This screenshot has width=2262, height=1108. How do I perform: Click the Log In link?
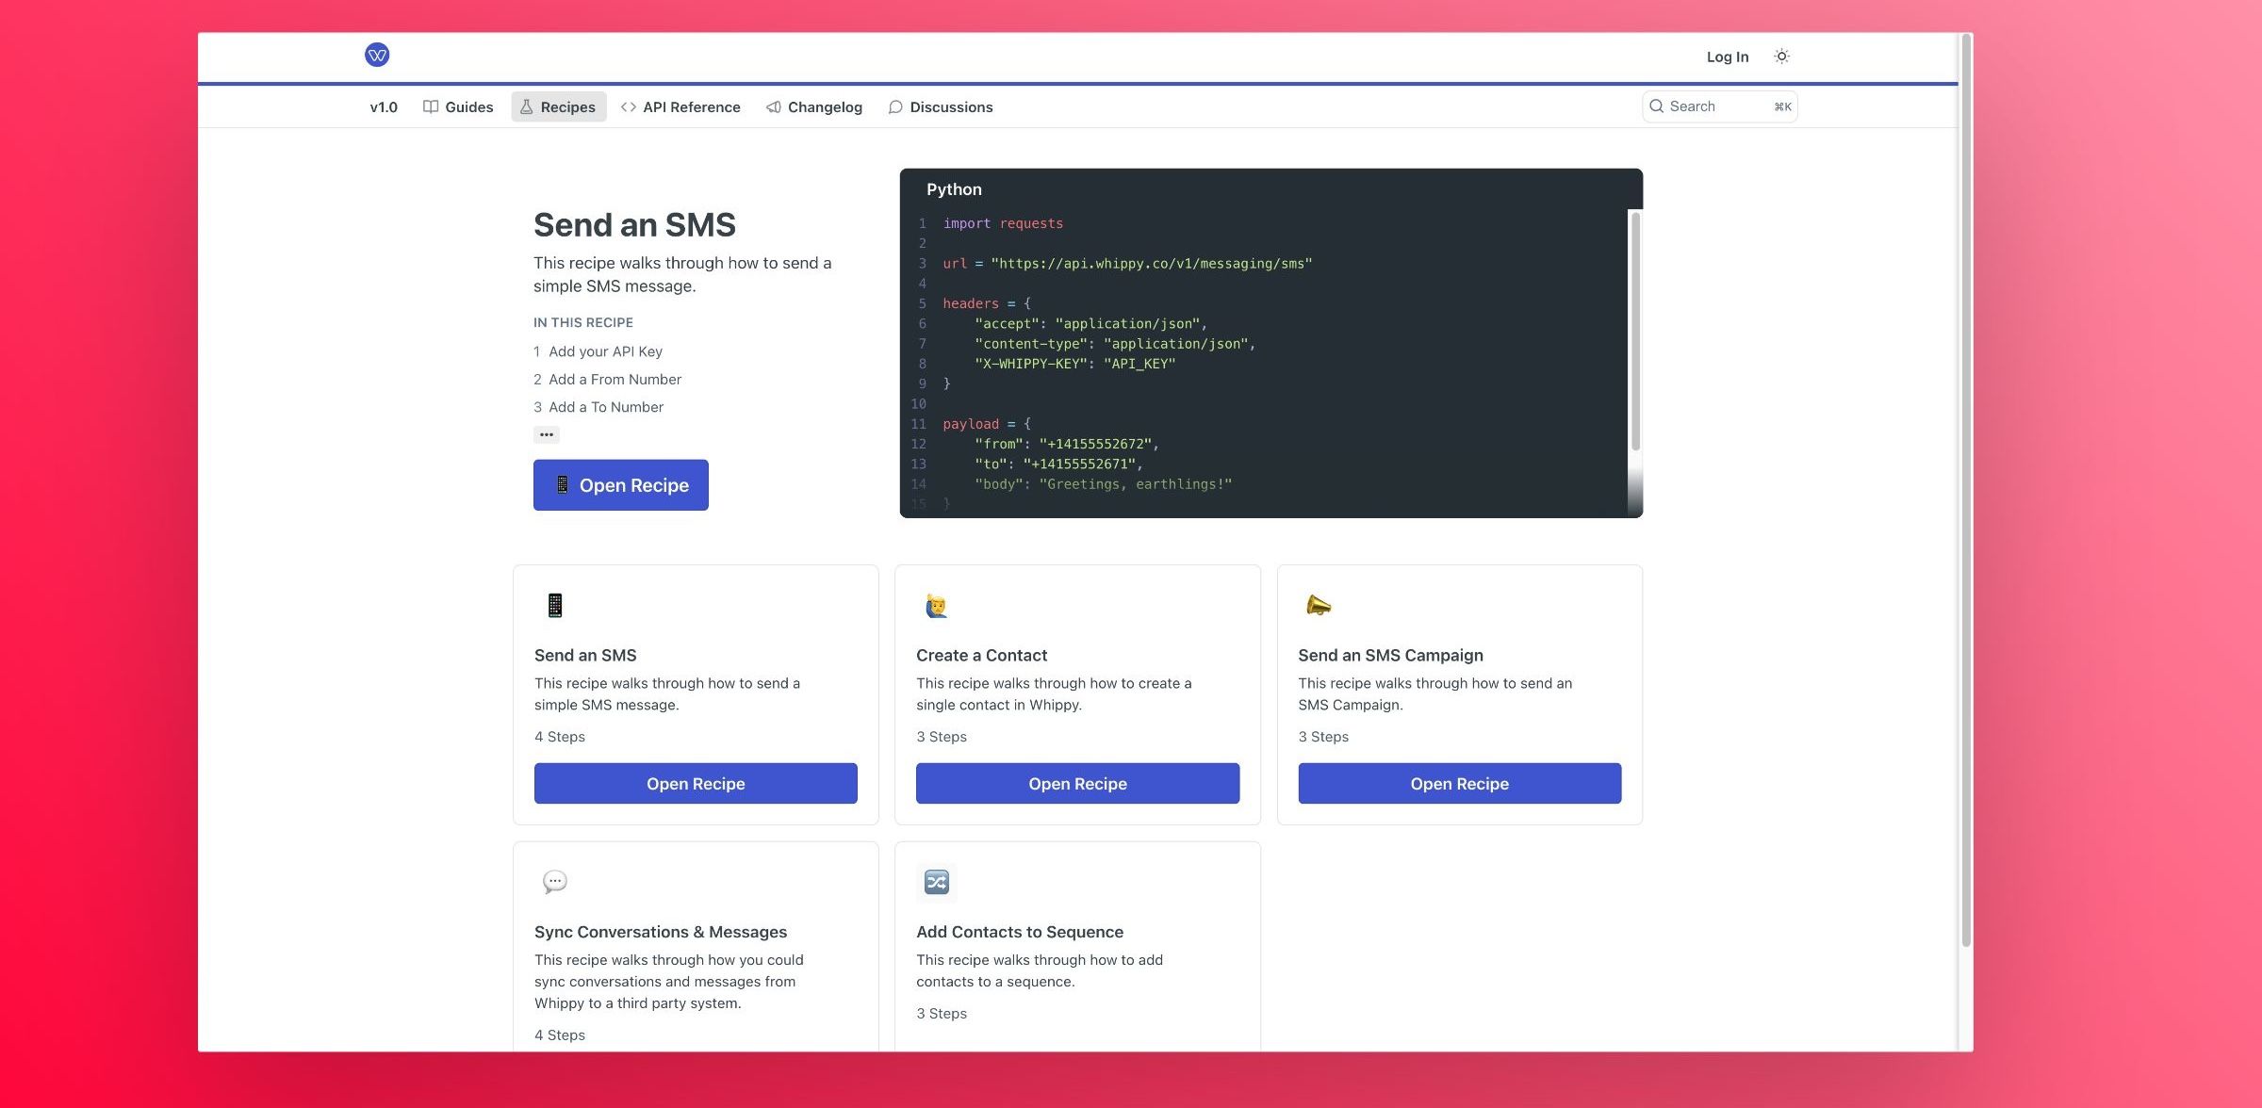pos(1727,57)
